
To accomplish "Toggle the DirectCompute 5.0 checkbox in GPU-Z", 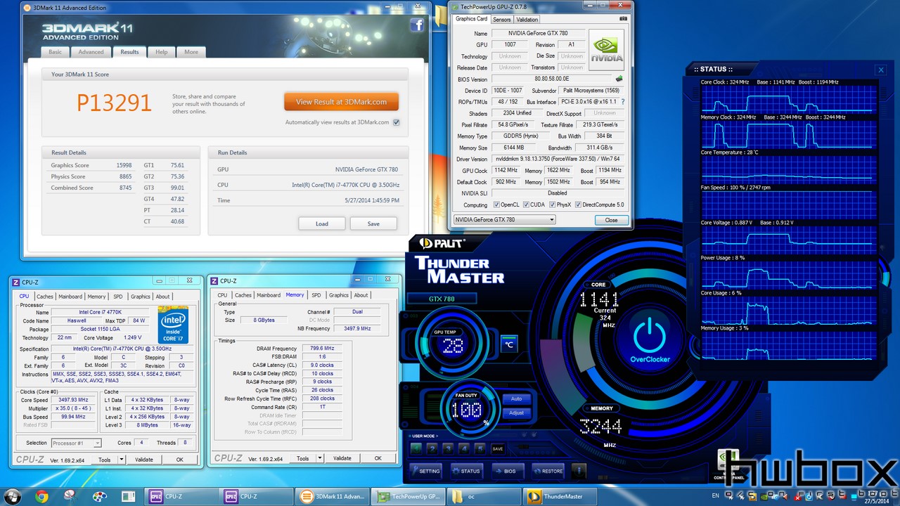I will click(x=579, y=205).
